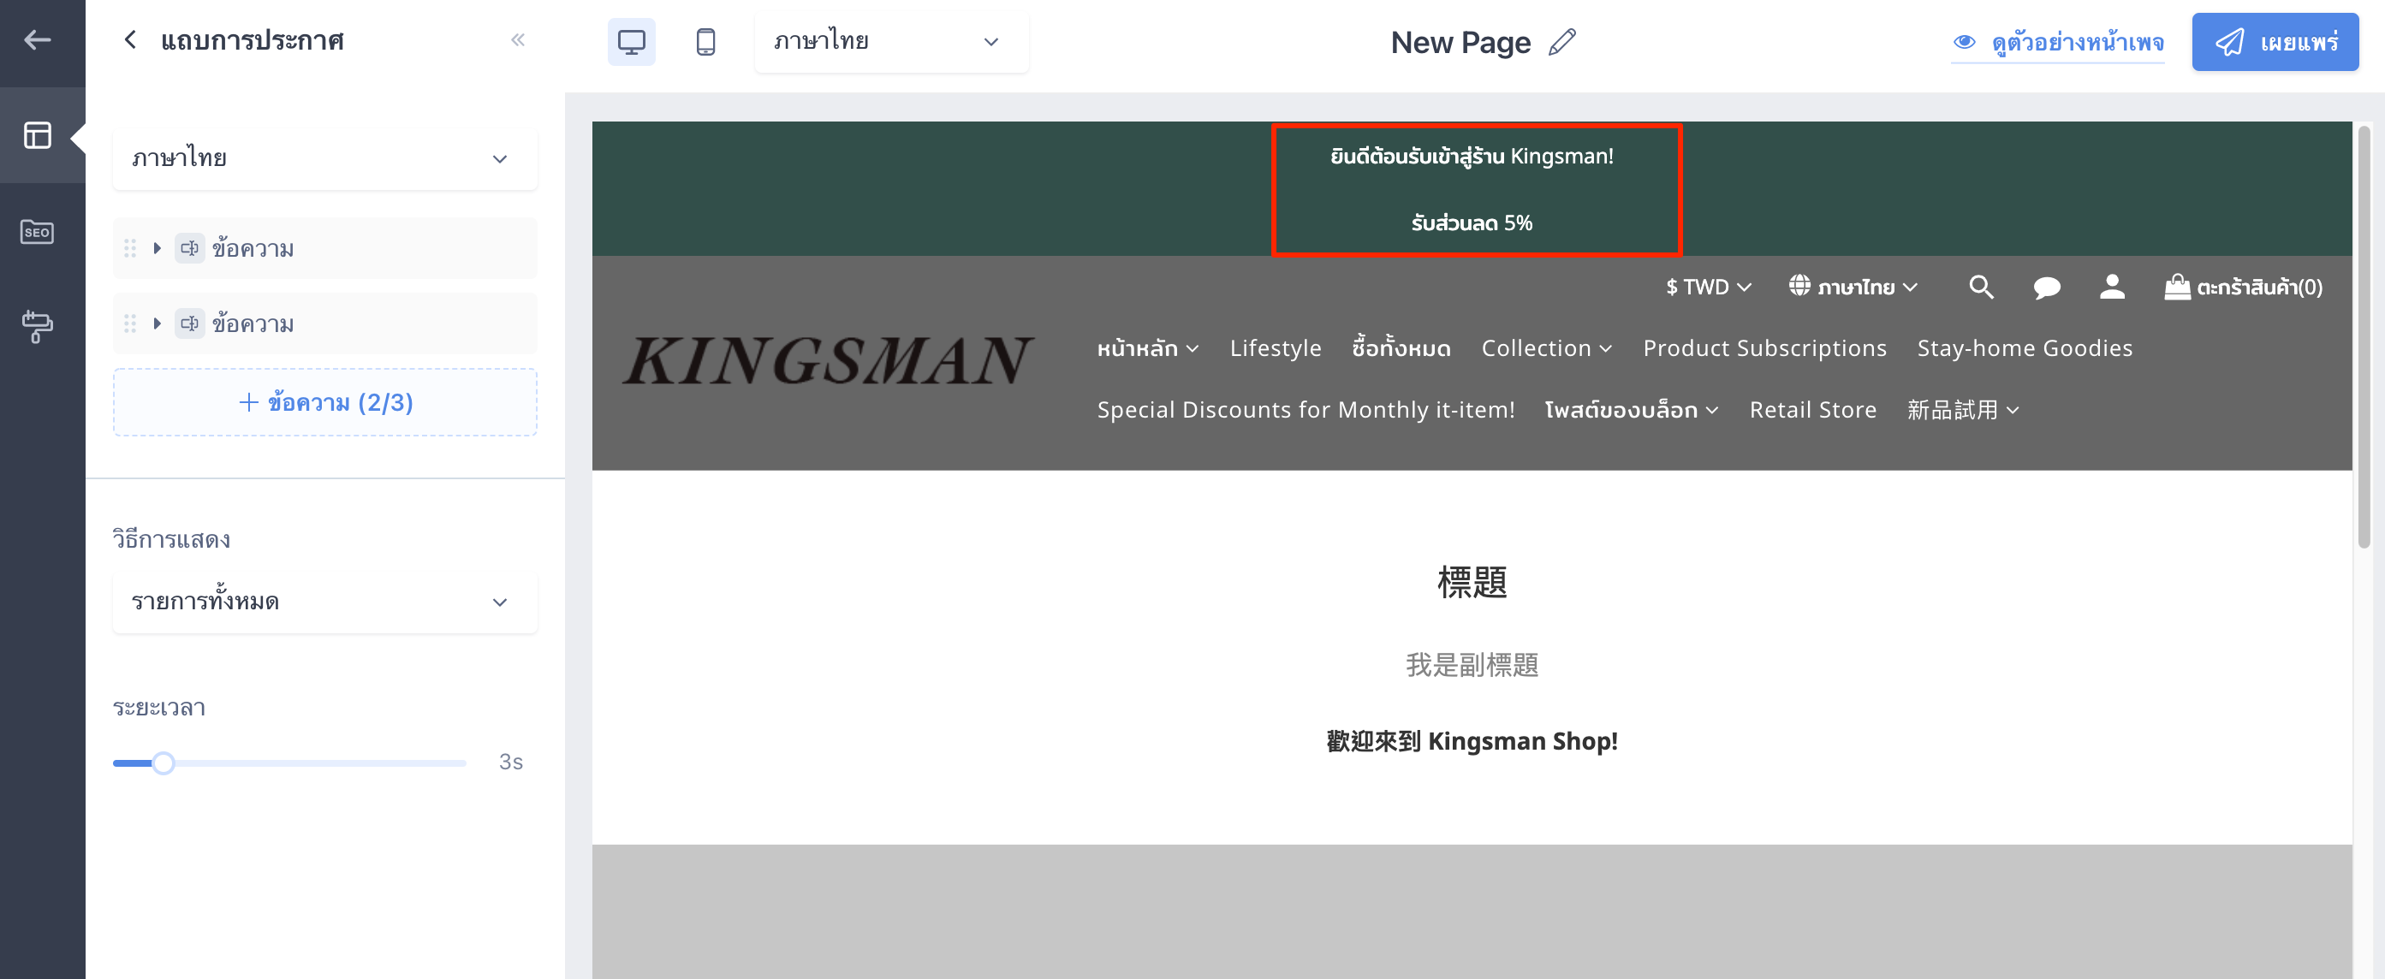Open the paint roller theme icon

37,326
